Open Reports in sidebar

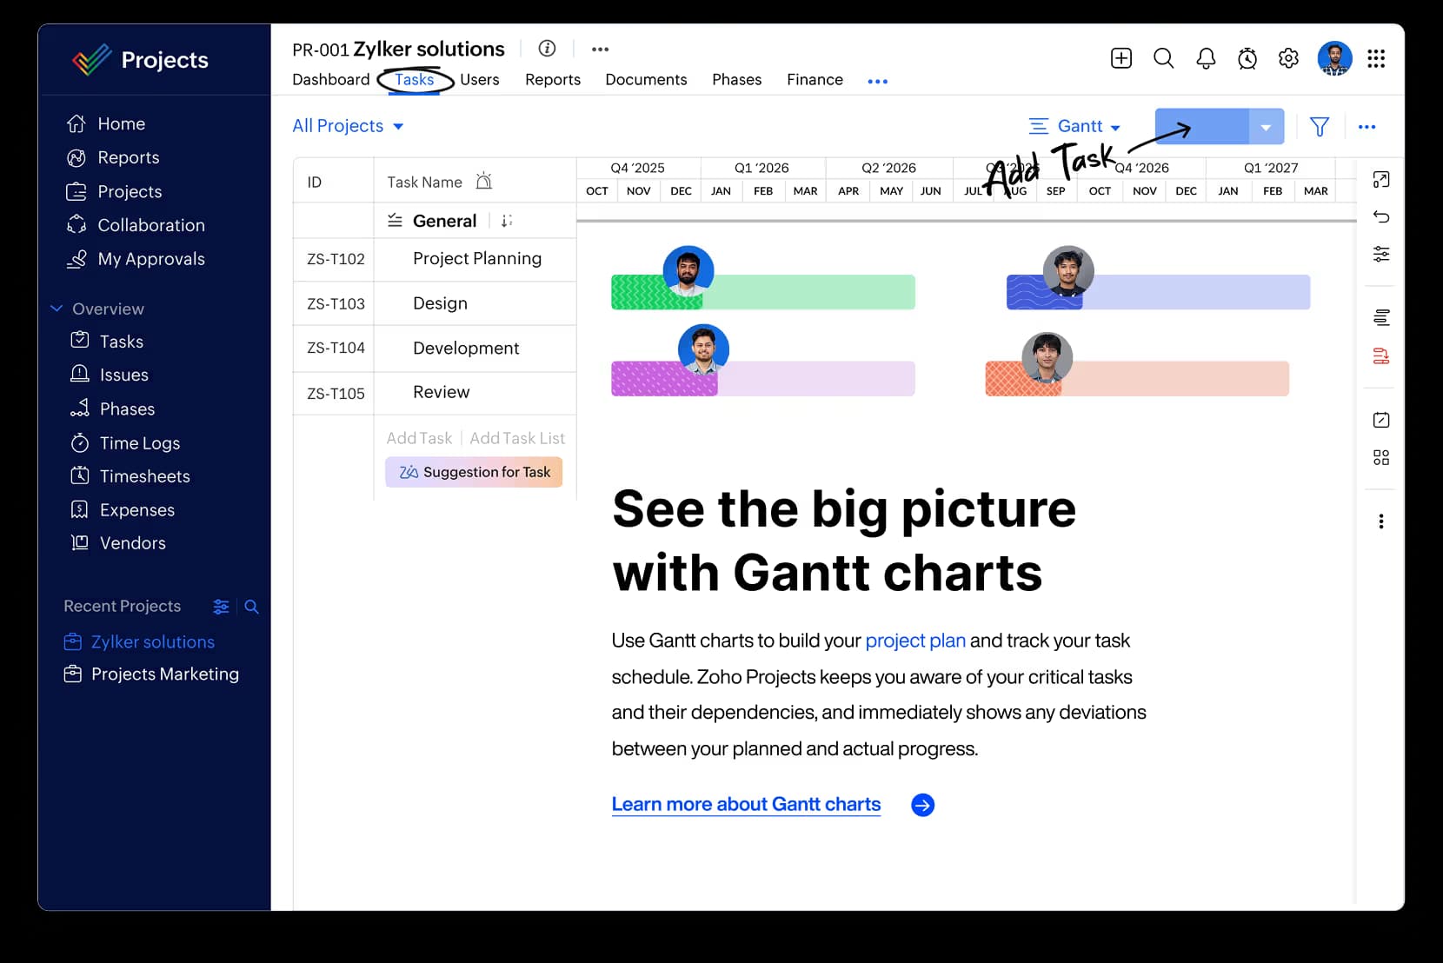tap(113, 157)
